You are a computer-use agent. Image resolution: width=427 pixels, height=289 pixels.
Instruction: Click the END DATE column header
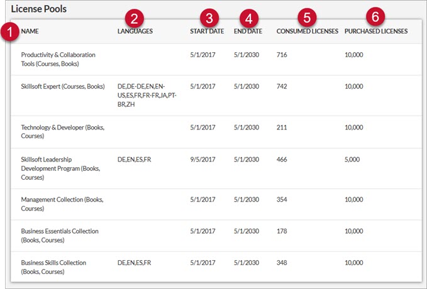(x=248, y=31)
